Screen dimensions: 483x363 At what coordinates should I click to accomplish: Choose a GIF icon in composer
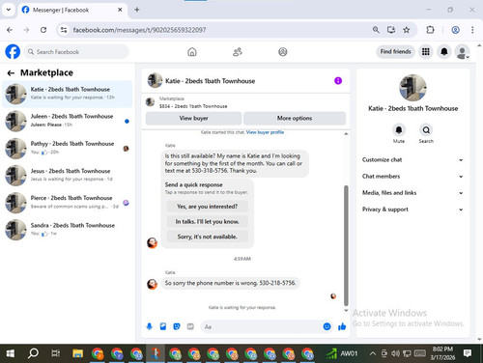click(190, 326)
